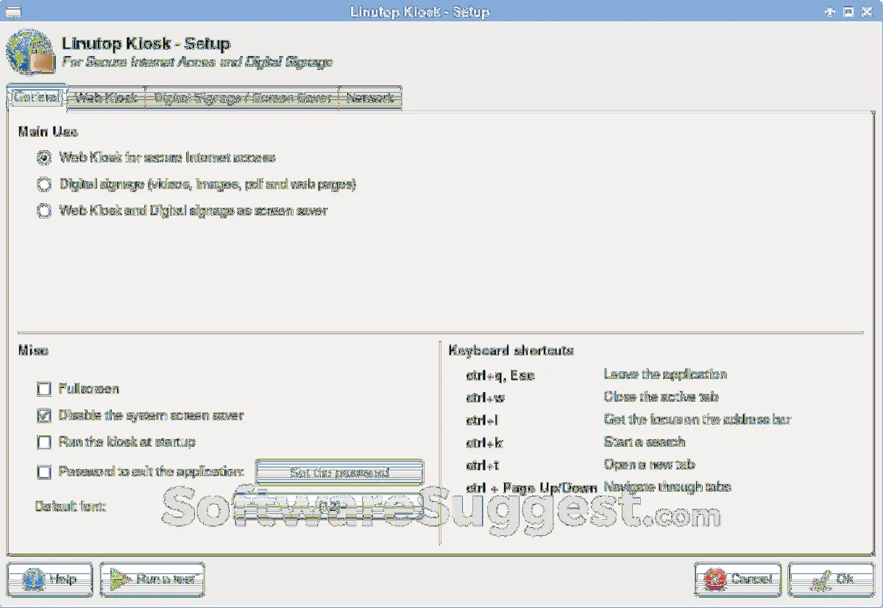
Task: Select Web Kiosk for secure Internet access
Action: [44, 158]
